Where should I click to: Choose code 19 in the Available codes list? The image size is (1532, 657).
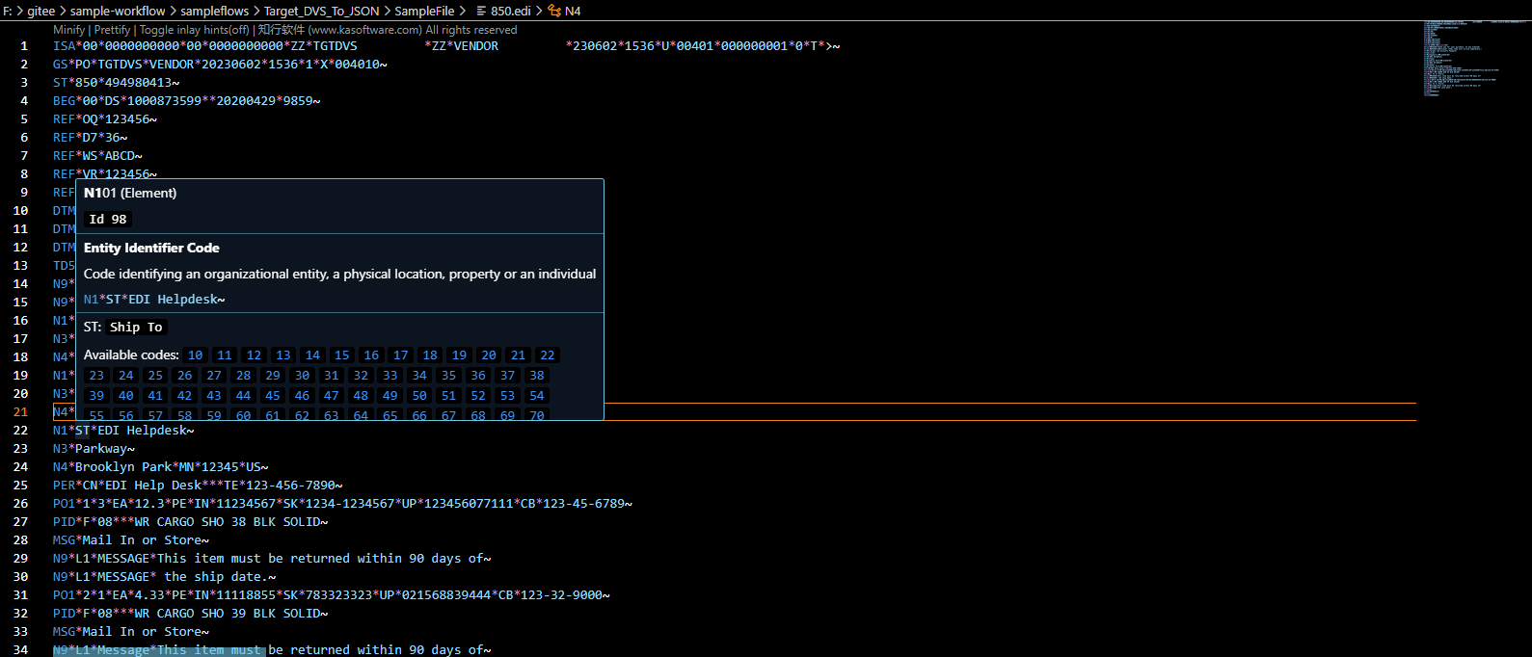click(x=460, y=355)
